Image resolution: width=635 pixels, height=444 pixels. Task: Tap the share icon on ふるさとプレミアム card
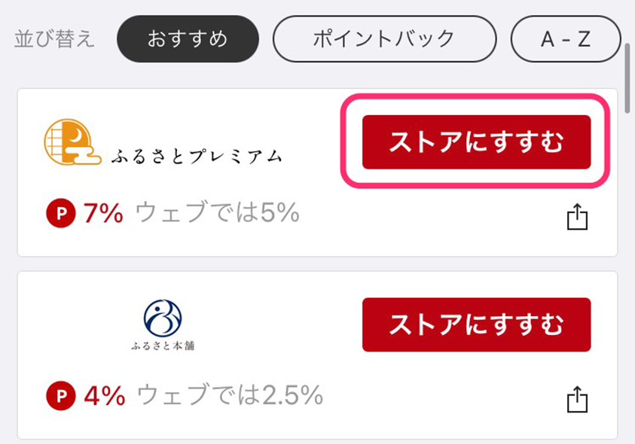pyautogui.click(x=577, y=217)
